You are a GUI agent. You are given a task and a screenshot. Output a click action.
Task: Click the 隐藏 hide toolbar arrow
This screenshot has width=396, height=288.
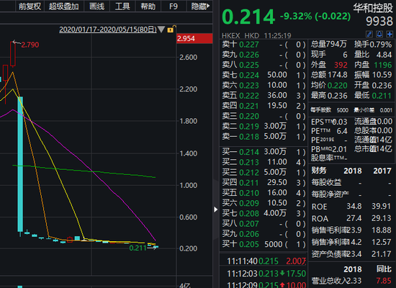pyautogui.click(x=201, y=6)
